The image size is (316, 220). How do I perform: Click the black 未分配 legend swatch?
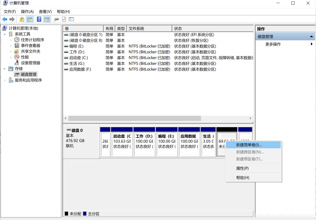click(x=66, y=214)
